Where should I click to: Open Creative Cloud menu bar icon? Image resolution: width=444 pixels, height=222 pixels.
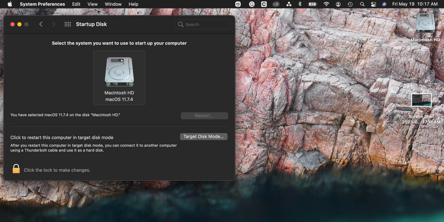[276, 4]
